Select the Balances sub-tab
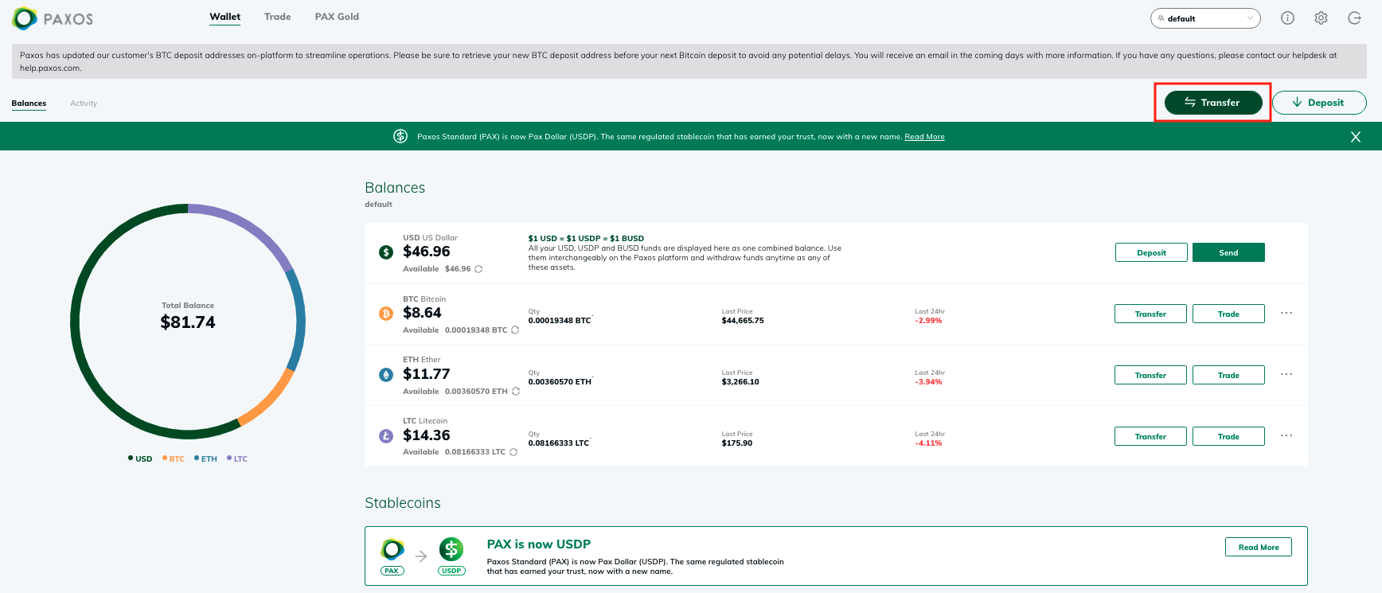The width and height of the screenshot is (1382, 593). [x=29, y=103]
